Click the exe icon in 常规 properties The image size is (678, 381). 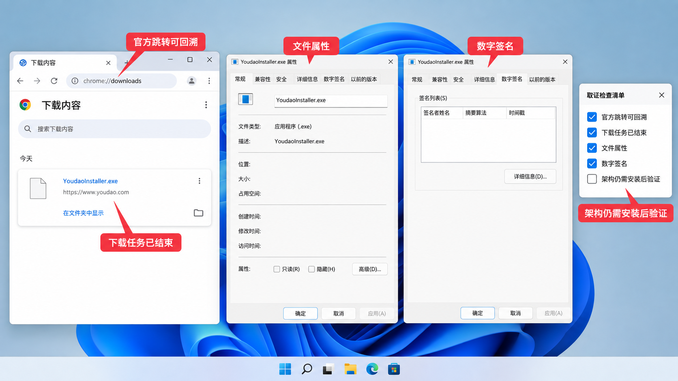pos(245,99)
